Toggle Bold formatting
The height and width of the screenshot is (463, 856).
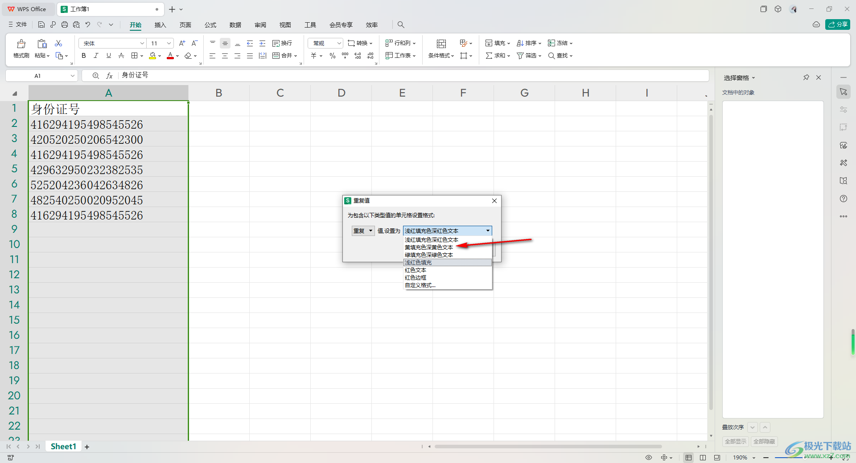pos(84,56)
